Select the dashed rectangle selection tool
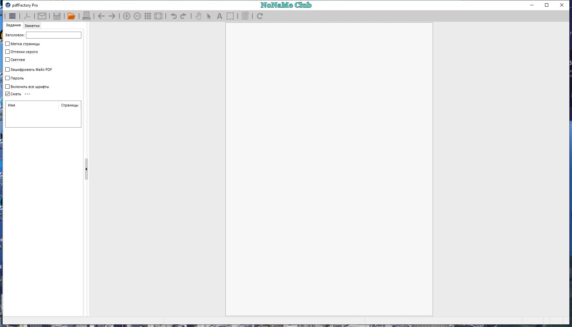This screenshot has height=327, width=572. click(x=230, y=16)
